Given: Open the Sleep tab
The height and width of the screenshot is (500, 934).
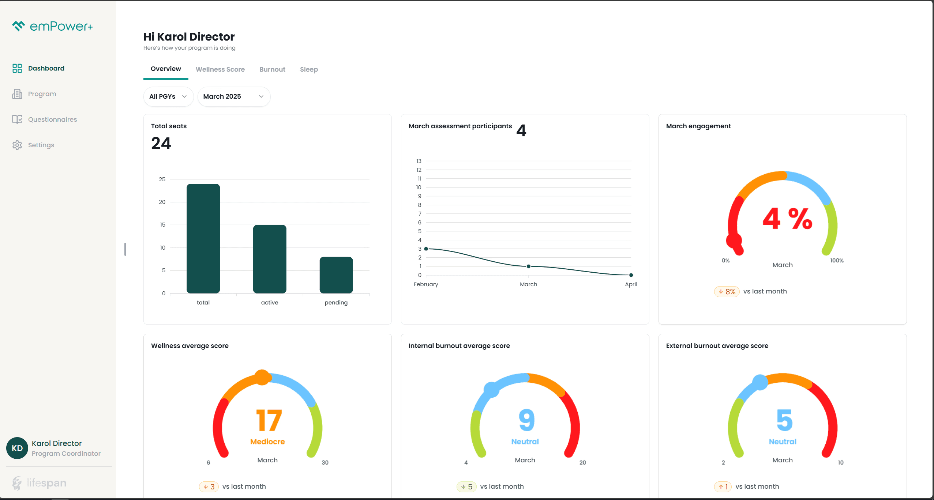Looking at the screenshot, I should (x=309, y=69).
